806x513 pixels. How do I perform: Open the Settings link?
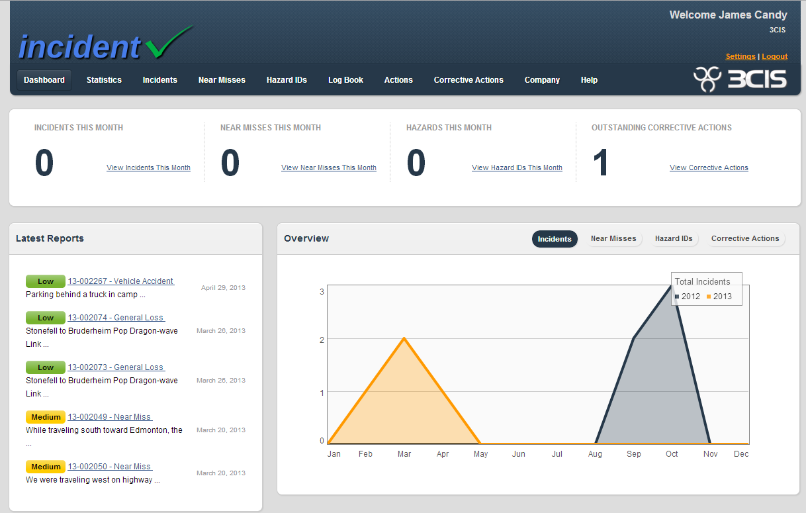740,57
